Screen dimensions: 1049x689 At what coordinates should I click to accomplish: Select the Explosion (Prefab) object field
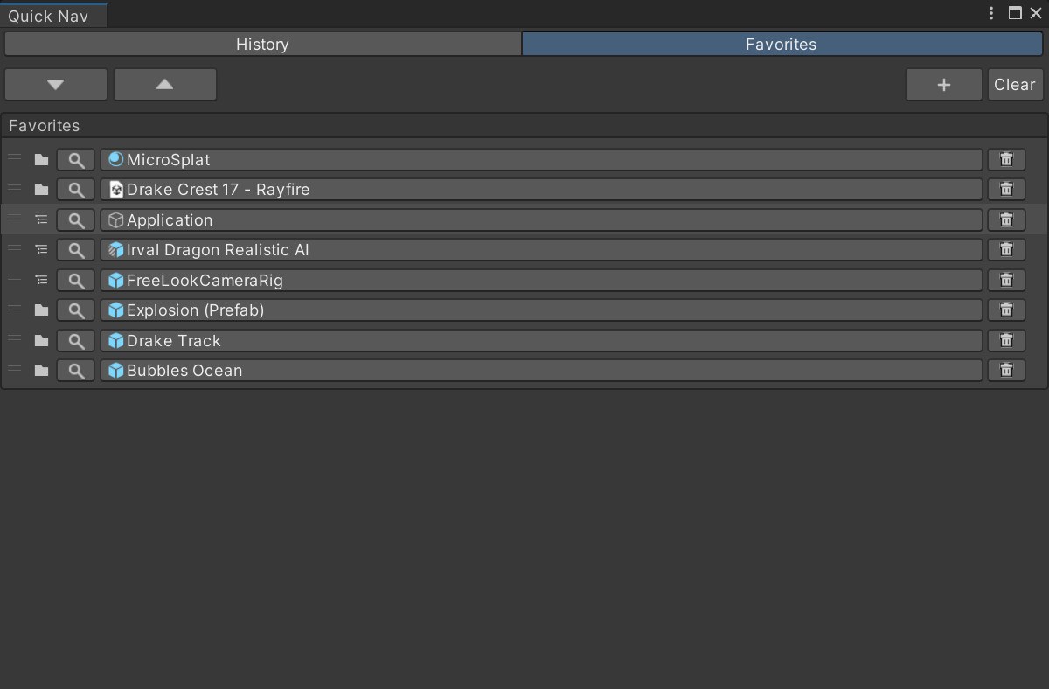[541, 310]
